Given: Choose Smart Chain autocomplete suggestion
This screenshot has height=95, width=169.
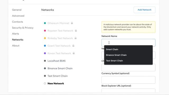Looking at the screenshot, I should [128, 49].
